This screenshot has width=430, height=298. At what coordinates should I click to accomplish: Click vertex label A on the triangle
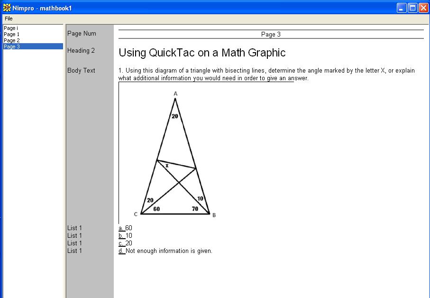(x=175, y=94)
